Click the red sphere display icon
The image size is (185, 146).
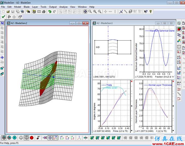32,138
